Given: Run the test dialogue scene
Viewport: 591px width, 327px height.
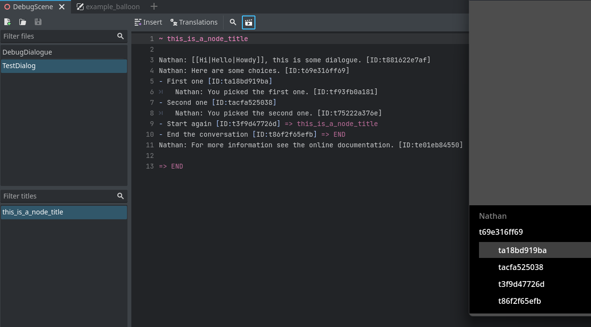Looking at the screenshot, I should (248, 22).
